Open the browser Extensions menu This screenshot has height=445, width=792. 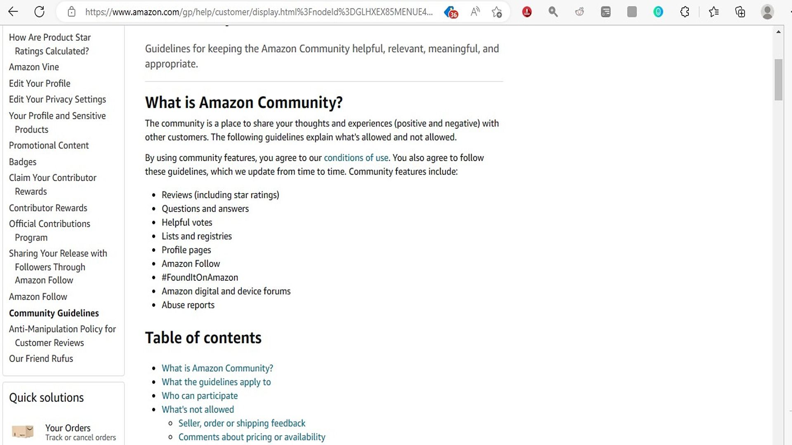[x=684, y=12]
